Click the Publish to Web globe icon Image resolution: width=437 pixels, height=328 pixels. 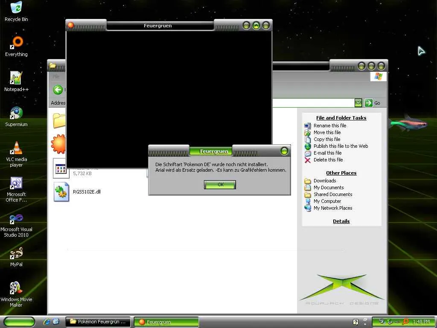(x=307, y=146)
